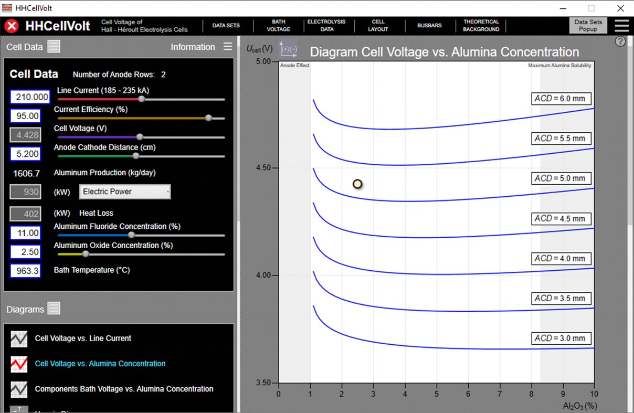Open the help question mark icon
This screenshot has width=634, height=413.
coord(620,41)
